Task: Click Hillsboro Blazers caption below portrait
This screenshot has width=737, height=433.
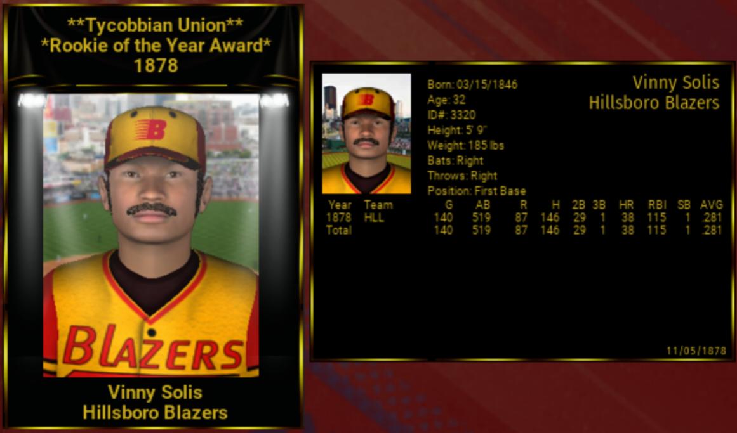Action: [x=155, y=413]
